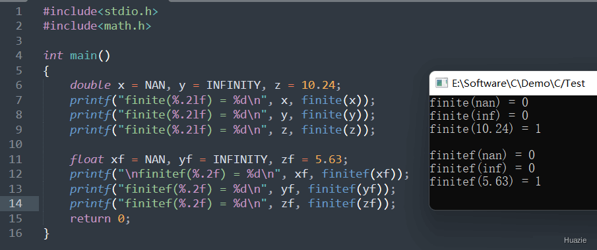This screenshot has height=250, width=597.
Task: Click the return 0 statement
Action: coord(100,218)
